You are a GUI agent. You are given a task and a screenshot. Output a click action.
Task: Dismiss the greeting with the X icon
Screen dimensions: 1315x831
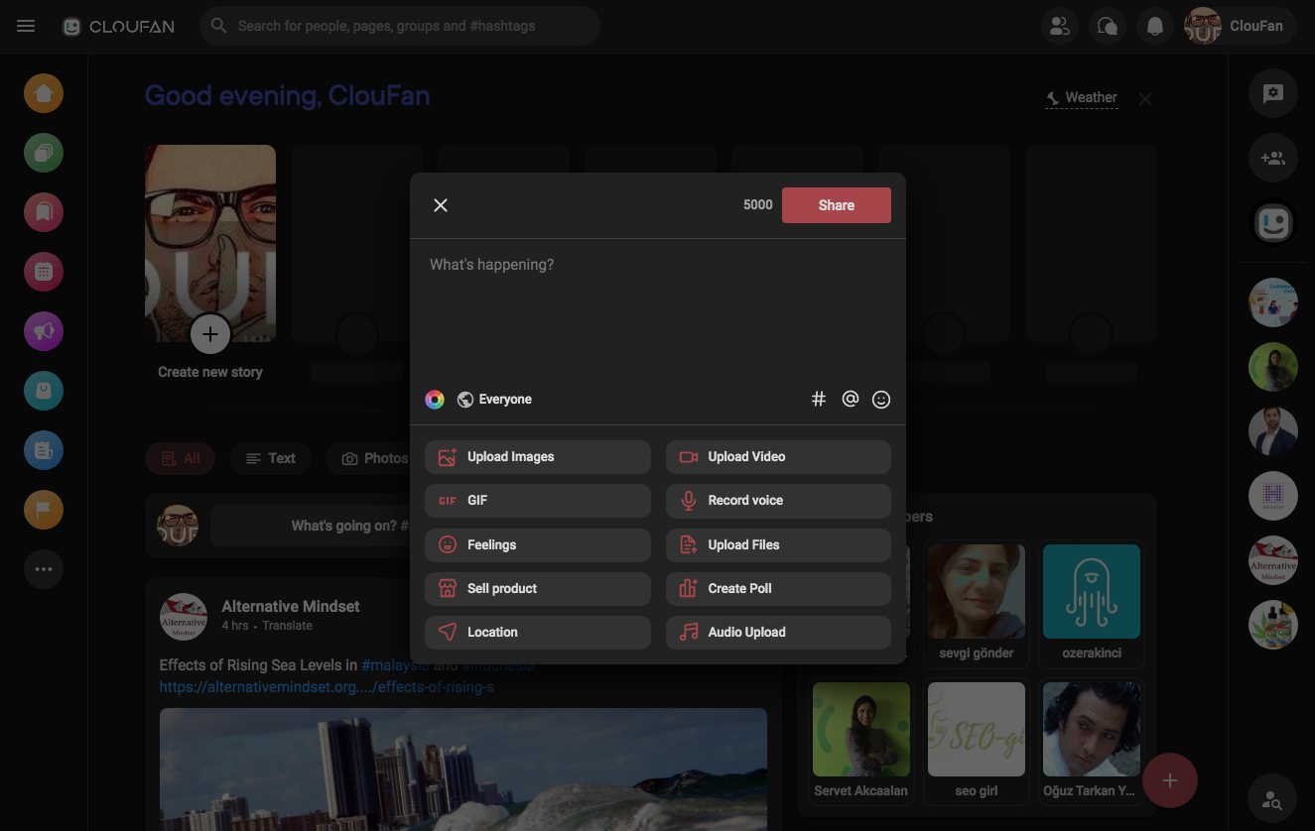tap(1145, 99)
